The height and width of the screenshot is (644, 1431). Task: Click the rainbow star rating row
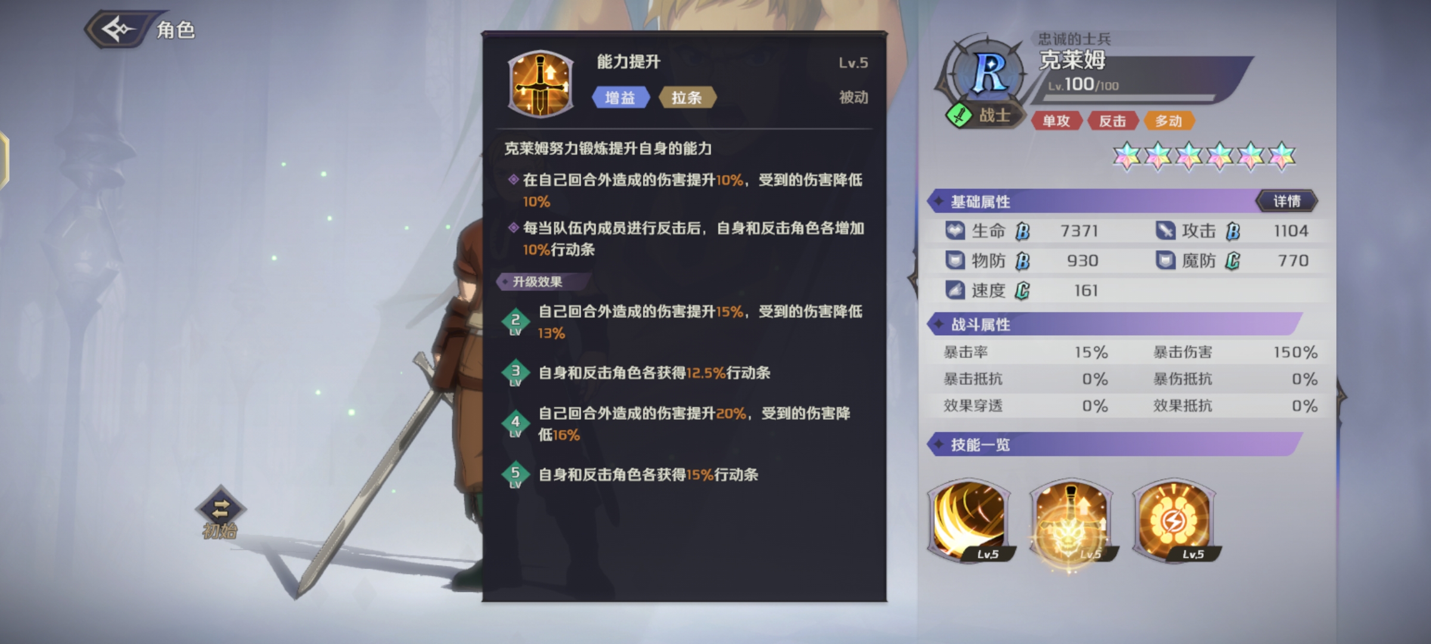1204,156
